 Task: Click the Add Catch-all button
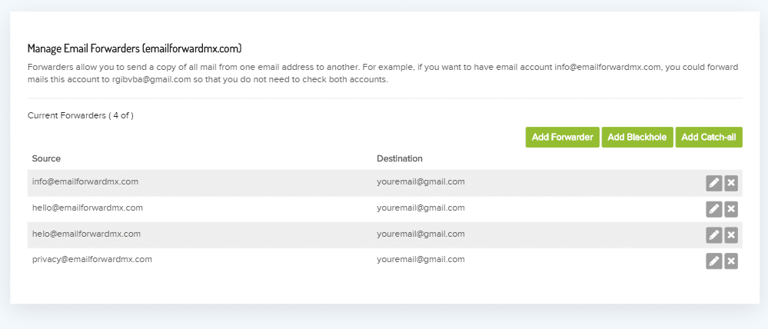pos(709,137)
